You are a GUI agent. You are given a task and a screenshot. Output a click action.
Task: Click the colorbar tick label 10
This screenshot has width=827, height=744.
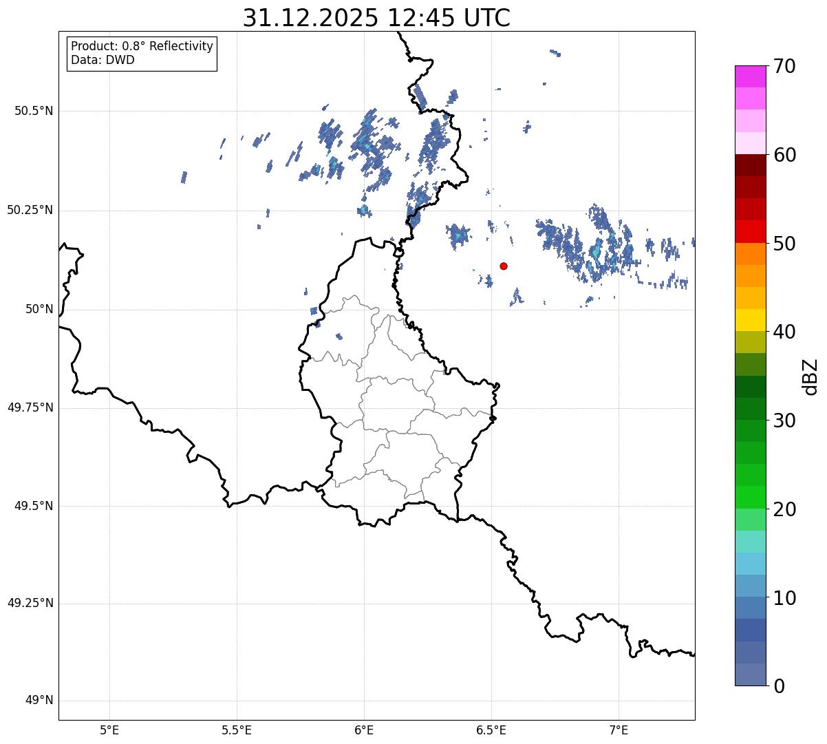[x=784, y=598]
